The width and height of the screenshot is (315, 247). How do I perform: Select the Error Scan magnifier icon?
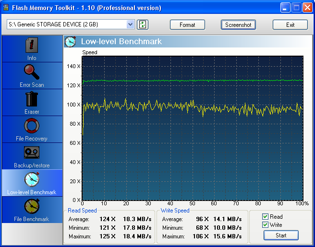click(x=32, y=72)
